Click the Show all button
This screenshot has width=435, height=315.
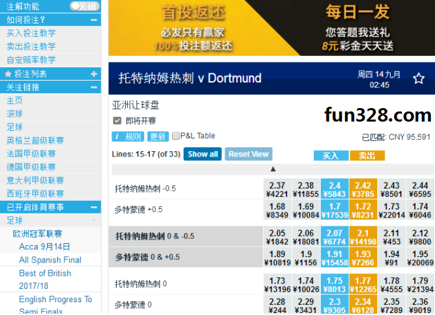click(202, 154)
